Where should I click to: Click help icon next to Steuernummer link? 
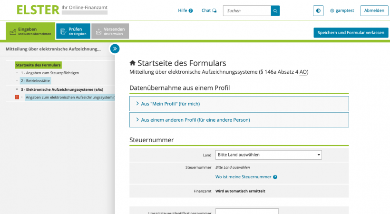point(275,177)
